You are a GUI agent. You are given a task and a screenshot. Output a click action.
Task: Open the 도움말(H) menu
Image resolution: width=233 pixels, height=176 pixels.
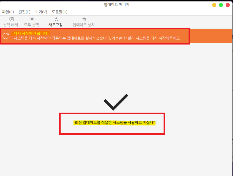60,12
